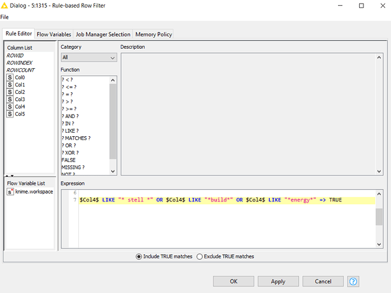Click the Expression editor scroll down arrow
391x293 pixels.
click(379, 244)
